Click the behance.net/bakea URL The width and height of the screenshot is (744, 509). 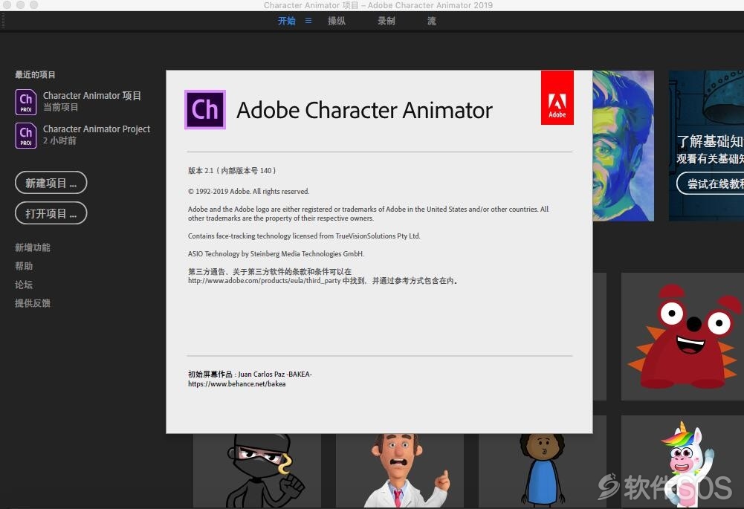pos(237,383)
